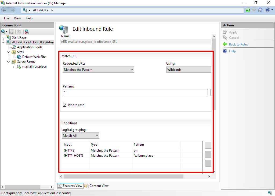Click the rule pane horizontal scrollbar
This screenshot has width=275, height=196.
pos(124,176)
